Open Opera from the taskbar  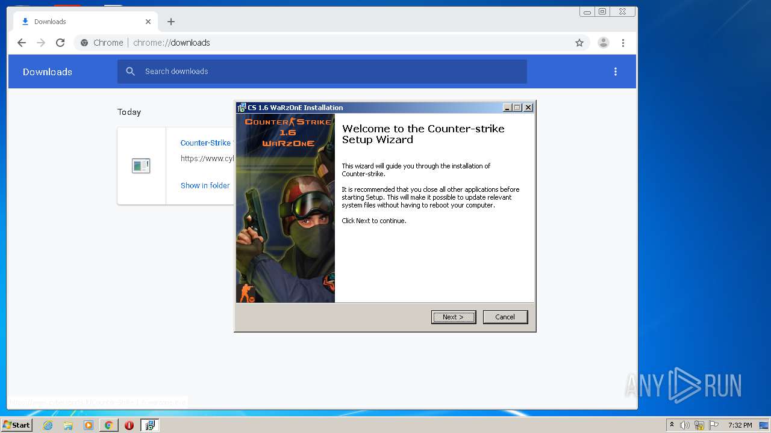pyautogui.click(x=129, y=425)
